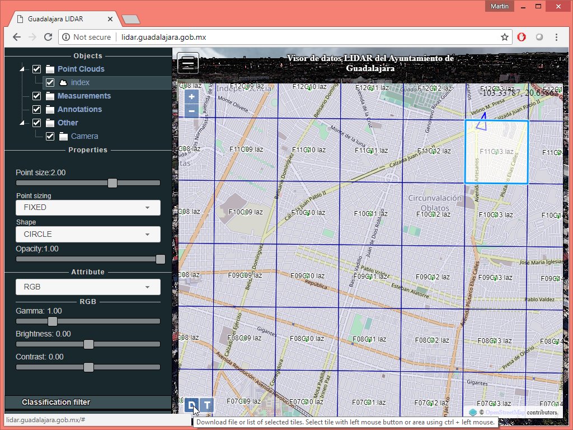
Task: Zoom in the map with plus button
Action: (x=191, y=96)
